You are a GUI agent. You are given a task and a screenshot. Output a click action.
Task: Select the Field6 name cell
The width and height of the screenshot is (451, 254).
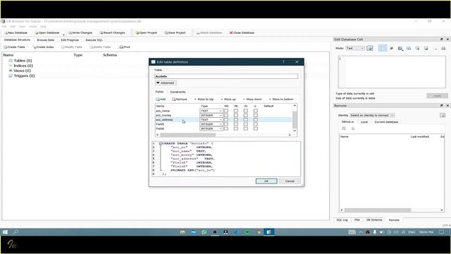click(x=177, y=128)
